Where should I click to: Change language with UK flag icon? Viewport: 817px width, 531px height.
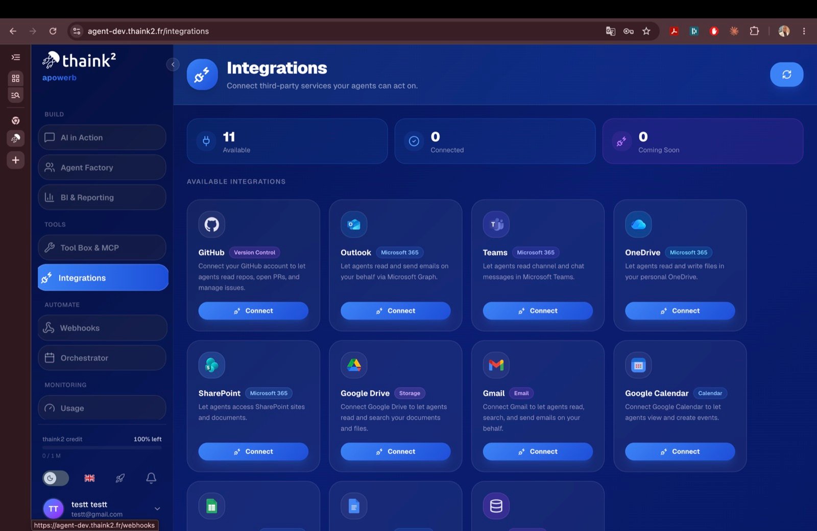click(x=89, y=478)
